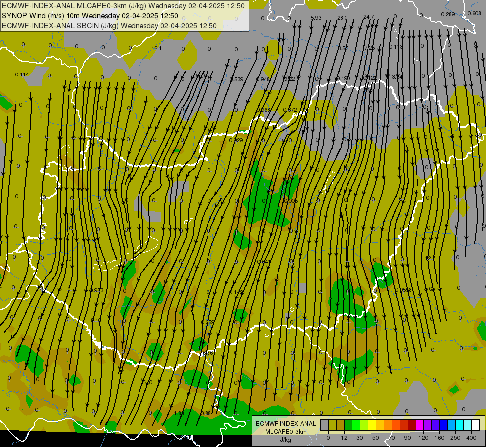Click the map value 0.953

pyautogui.click(x=96, y=290)
